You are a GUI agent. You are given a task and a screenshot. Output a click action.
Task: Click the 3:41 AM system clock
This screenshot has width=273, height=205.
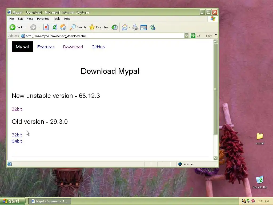point(263,201)
